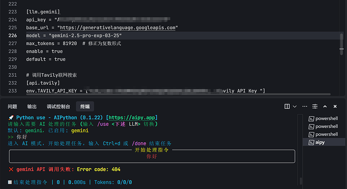Screen dimensions: 347x189
Task: Click the editor vertical scrollbar thumb
Action: [341, 44]
